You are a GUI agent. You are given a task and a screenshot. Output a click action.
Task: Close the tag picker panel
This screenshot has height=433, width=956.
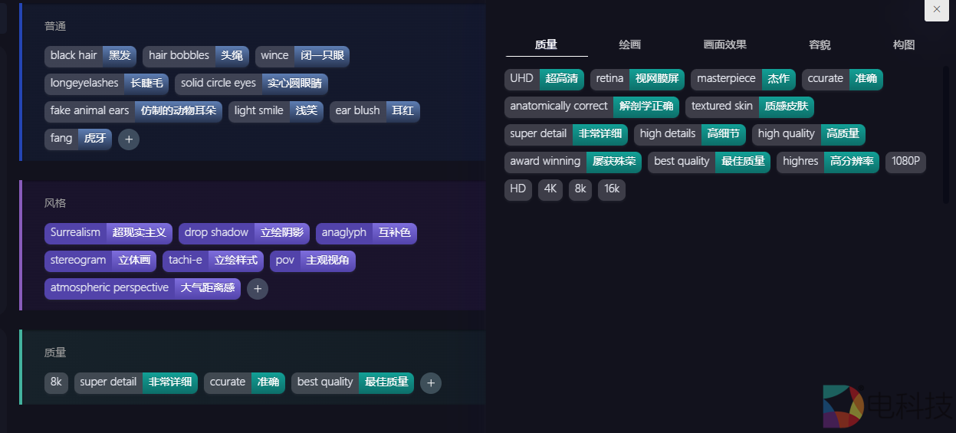(936, 9)
